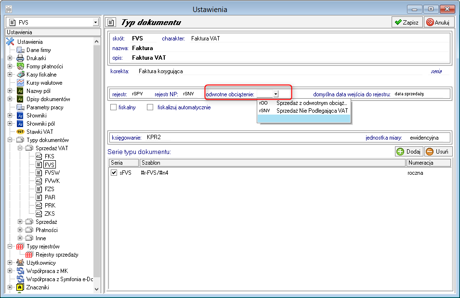Enable the fiskalny checkbox
The image size is (460, 298).
tap(114, 107)
